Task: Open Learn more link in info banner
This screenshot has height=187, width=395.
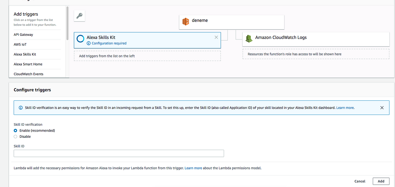Action: (x=345, y=108)
